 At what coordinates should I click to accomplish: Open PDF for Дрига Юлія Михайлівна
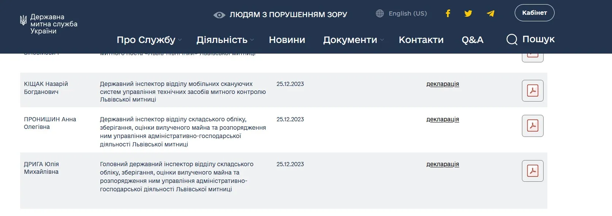pyautogui.click(x=533, y=171)
